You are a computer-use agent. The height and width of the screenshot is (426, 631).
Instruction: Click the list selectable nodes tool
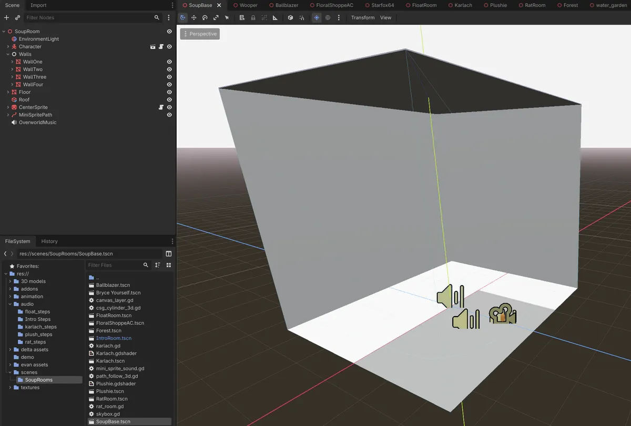coord(242,17)
